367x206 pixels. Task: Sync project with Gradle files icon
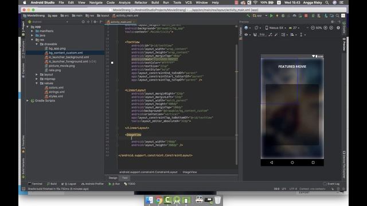coord(326,15)
